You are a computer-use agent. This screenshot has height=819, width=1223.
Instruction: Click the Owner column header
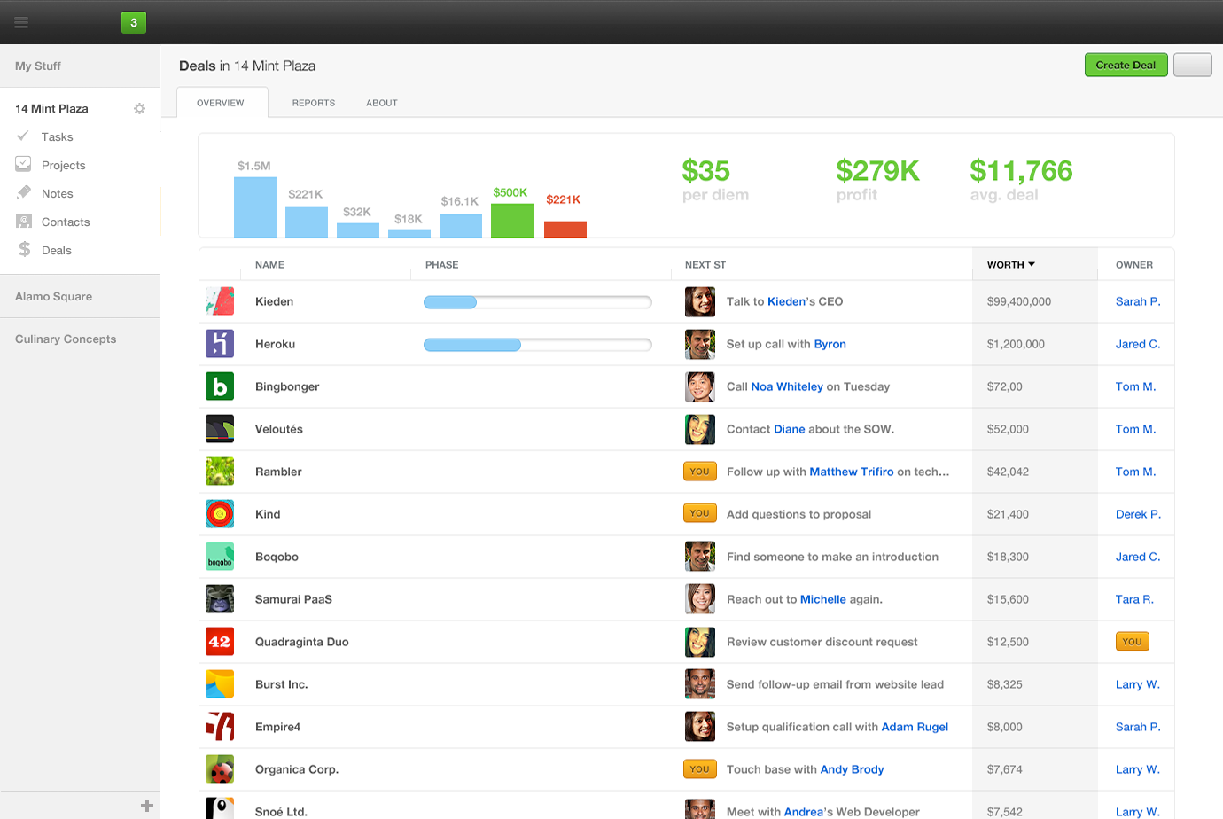(1134, 265)
